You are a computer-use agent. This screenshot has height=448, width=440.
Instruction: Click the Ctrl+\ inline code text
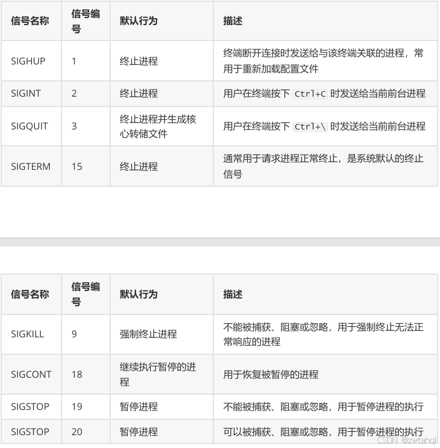pos(310,126)
